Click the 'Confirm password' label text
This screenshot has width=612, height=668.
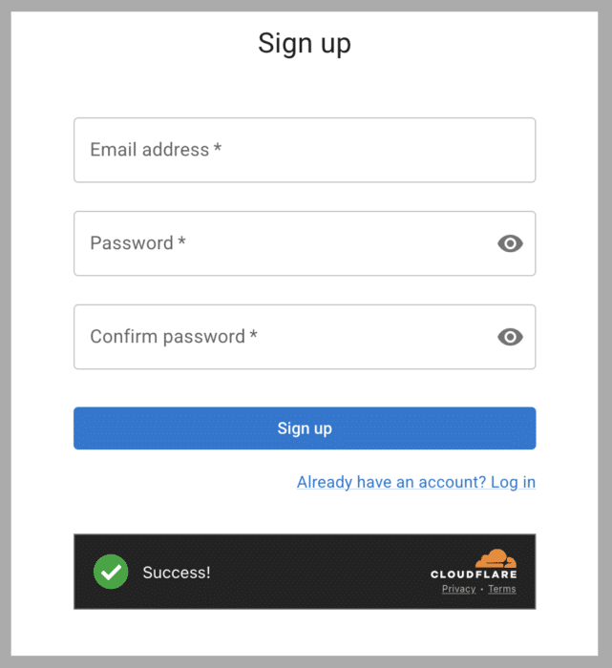point(167,337)
